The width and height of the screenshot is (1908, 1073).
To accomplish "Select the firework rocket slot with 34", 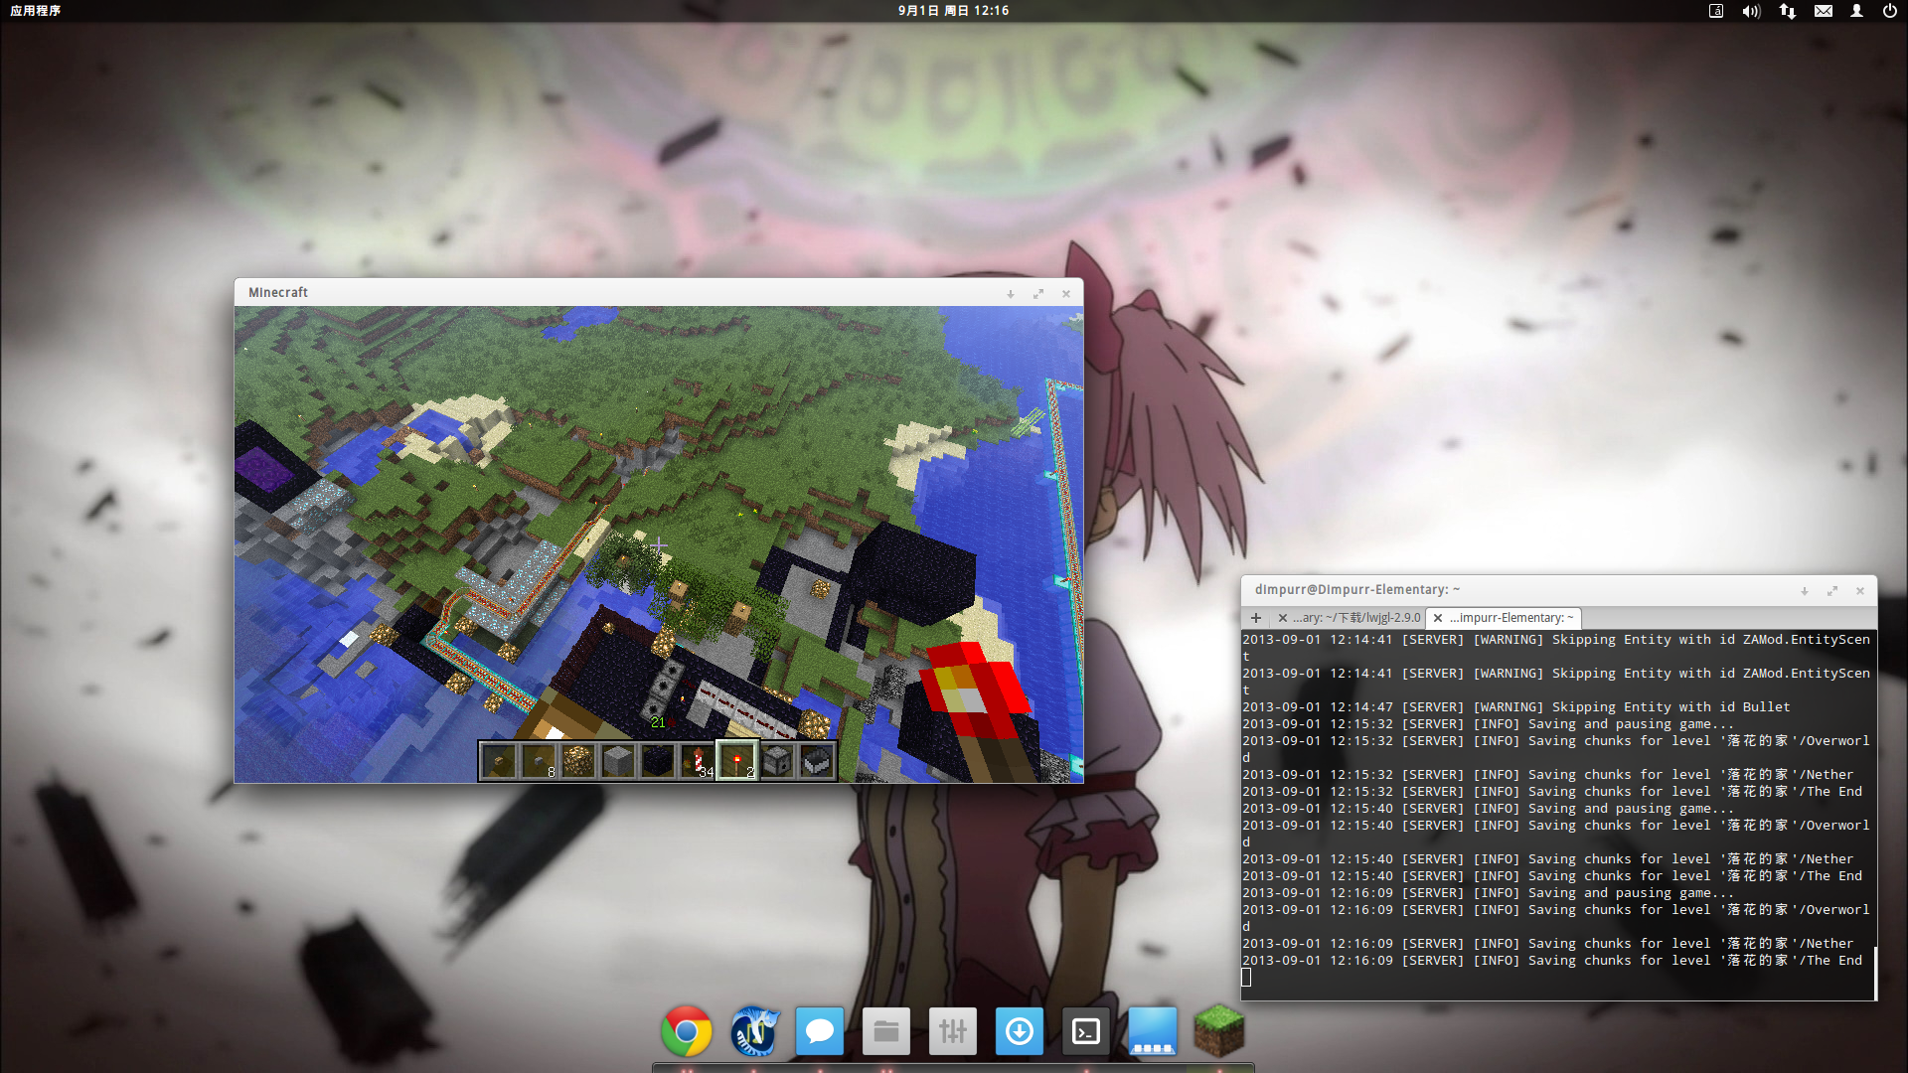I will tap(698, 762).
